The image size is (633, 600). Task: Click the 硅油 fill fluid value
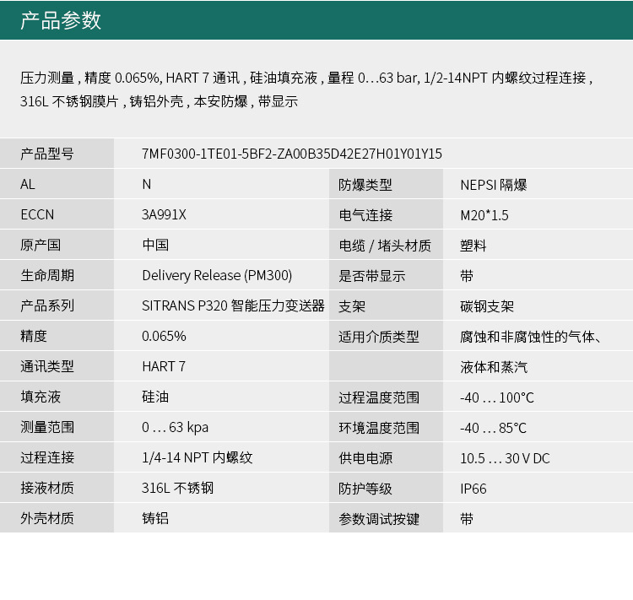[x=155, y=397]
